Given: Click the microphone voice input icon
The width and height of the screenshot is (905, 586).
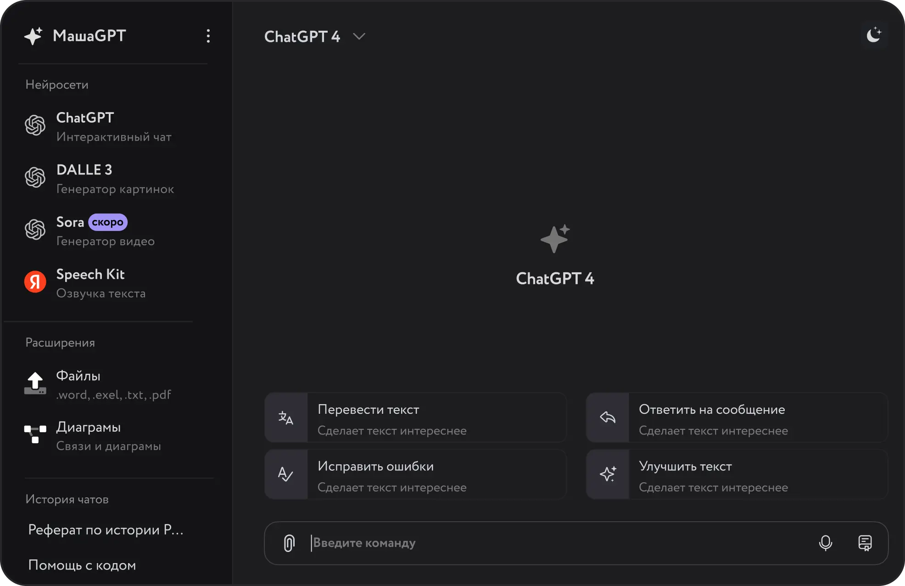Looking at the screenshot, I should coord(826,543).
